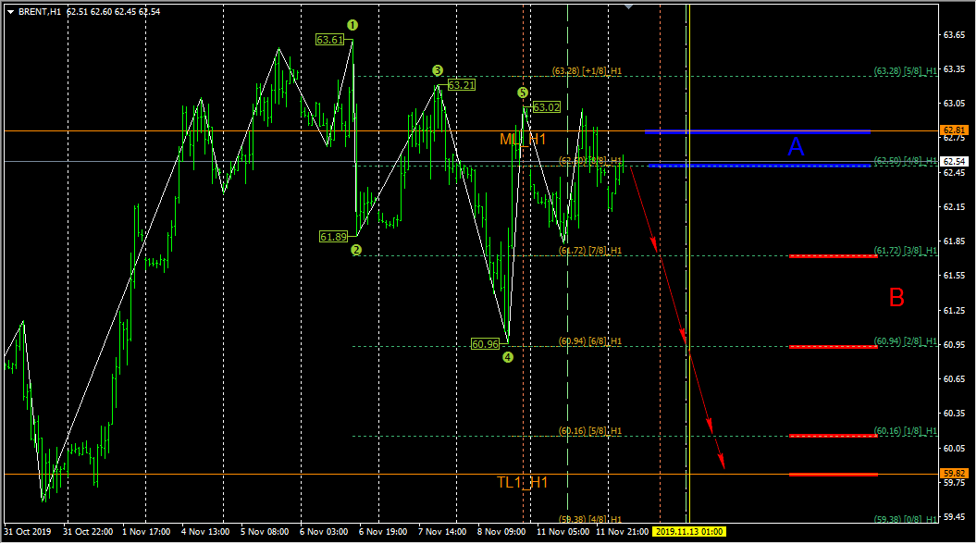Click the (60.94) [6/8]_H1 Murrey label
Screen dimensions: 977x544
(x=590, y=340)
